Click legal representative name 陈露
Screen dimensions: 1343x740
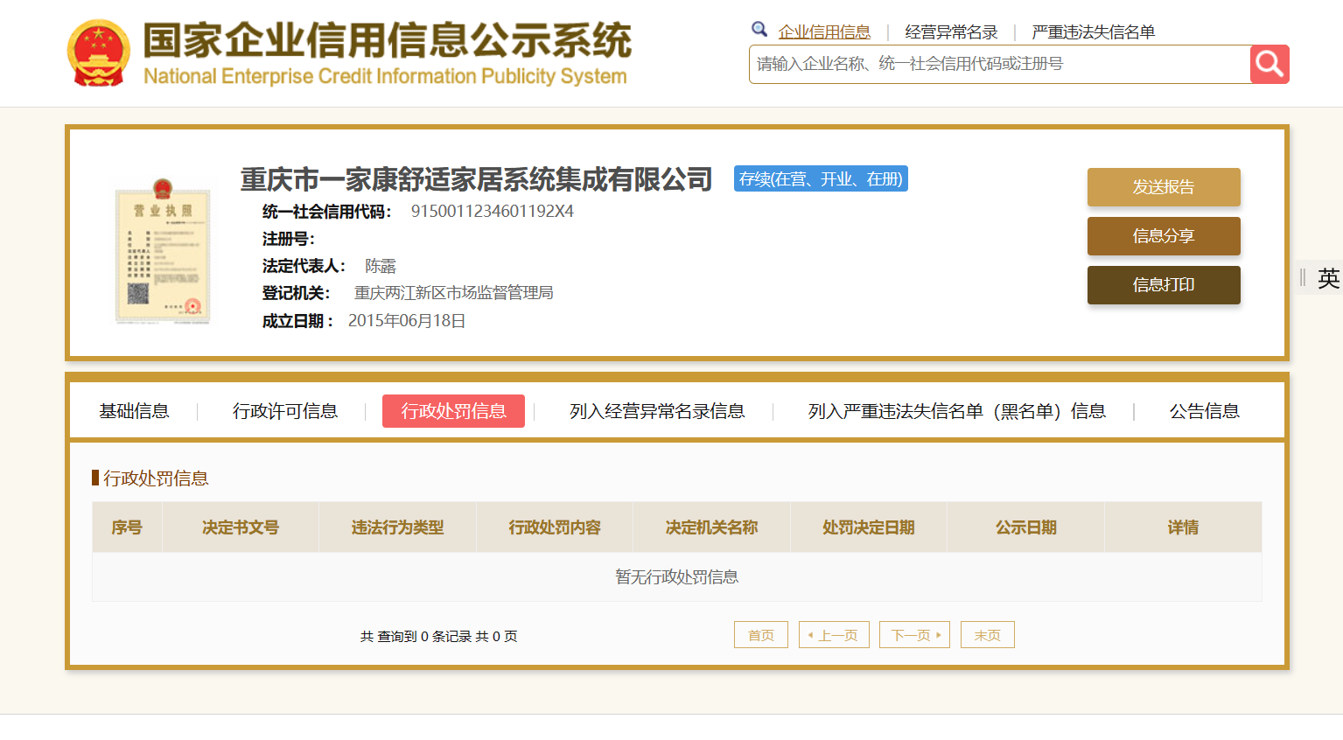pos(381,266)
